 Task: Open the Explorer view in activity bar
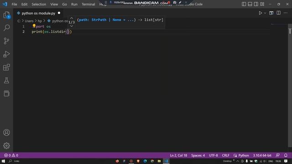(x=6, y=15)
